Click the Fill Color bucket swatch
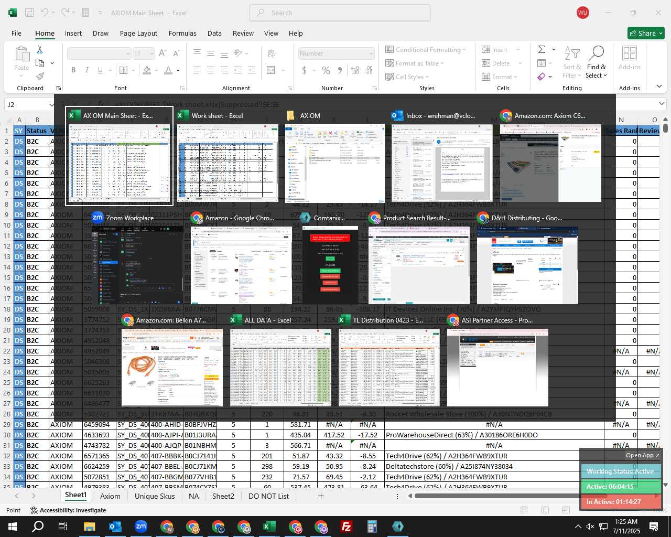The image size is (671, 537). pyautogui.click(x=147, y=70)
